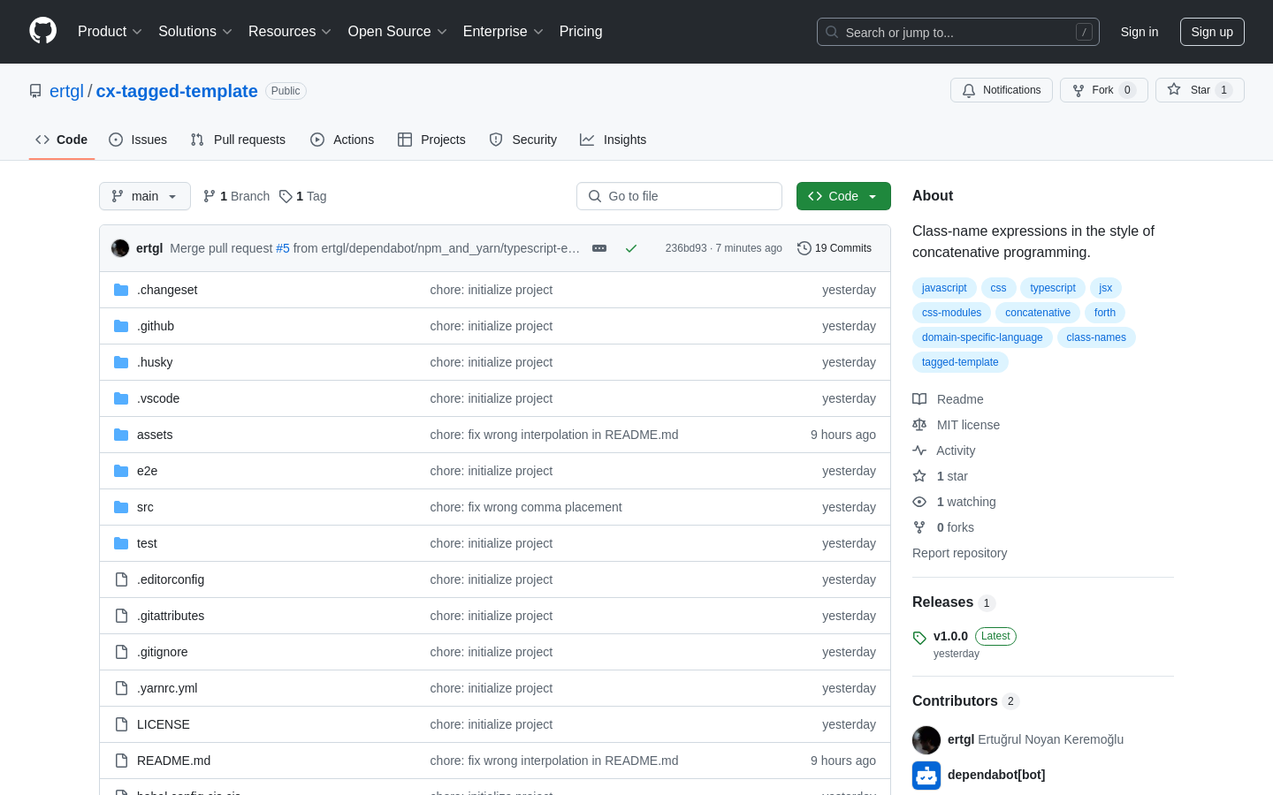1273x795 pixels.
Task: Open the tagged-template topic
Action: point(960,362)
